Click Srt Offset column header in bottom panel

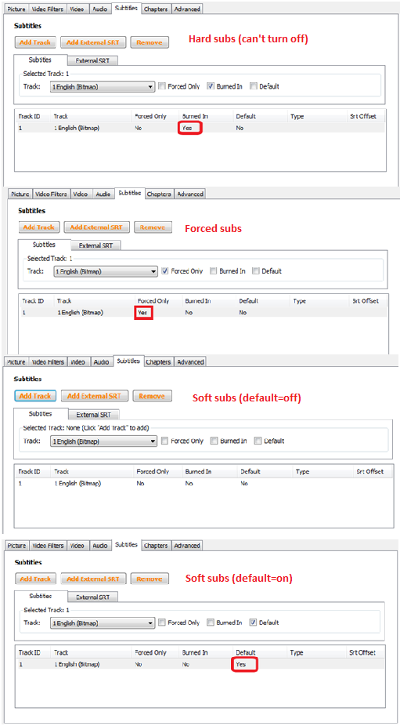click(362, 652)
